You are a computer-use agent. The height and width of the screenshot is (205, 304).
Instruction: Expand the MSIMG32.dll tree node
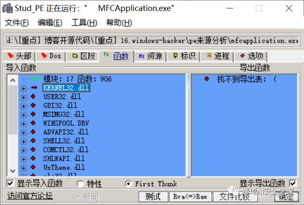pyautogui.click(x=24, y=115)
